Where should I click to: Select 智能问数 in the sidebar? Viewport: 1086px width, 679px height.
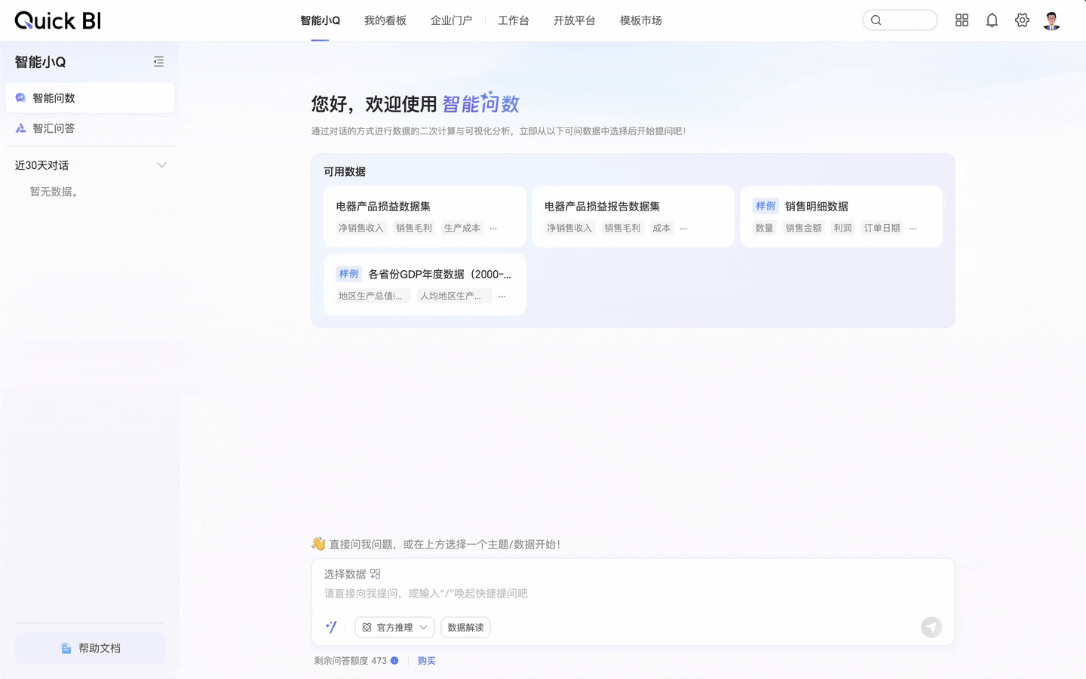(x=90, y=98)
